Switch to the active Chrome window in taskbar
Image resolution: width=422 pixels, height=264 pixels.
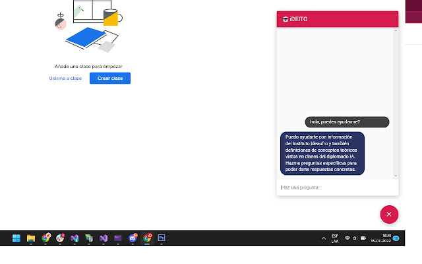pos(147,238)
